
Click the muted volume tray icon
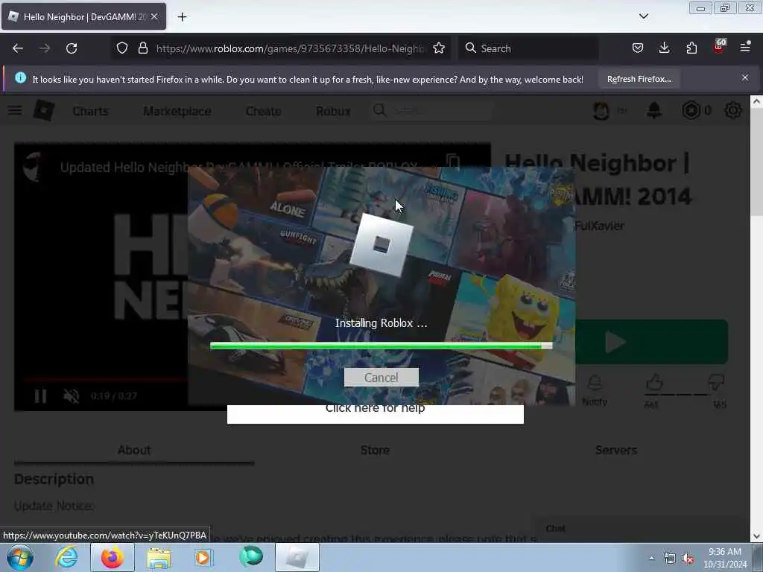pyautogui.click(x=688, y=559)
